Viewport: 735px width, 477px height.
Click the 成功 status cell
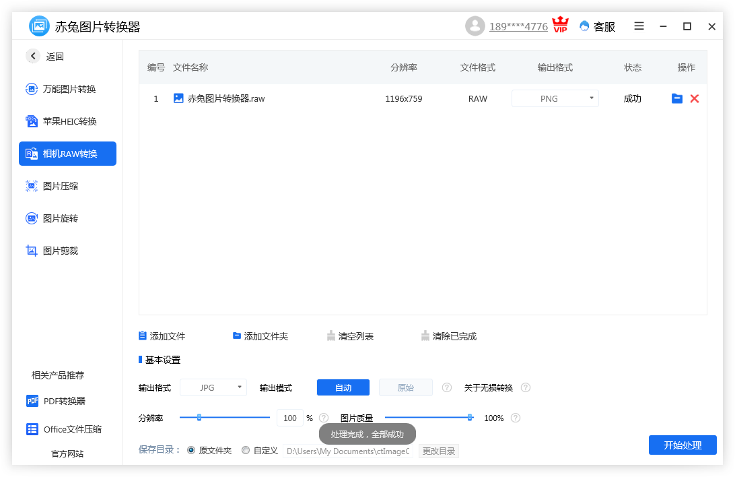632,98
